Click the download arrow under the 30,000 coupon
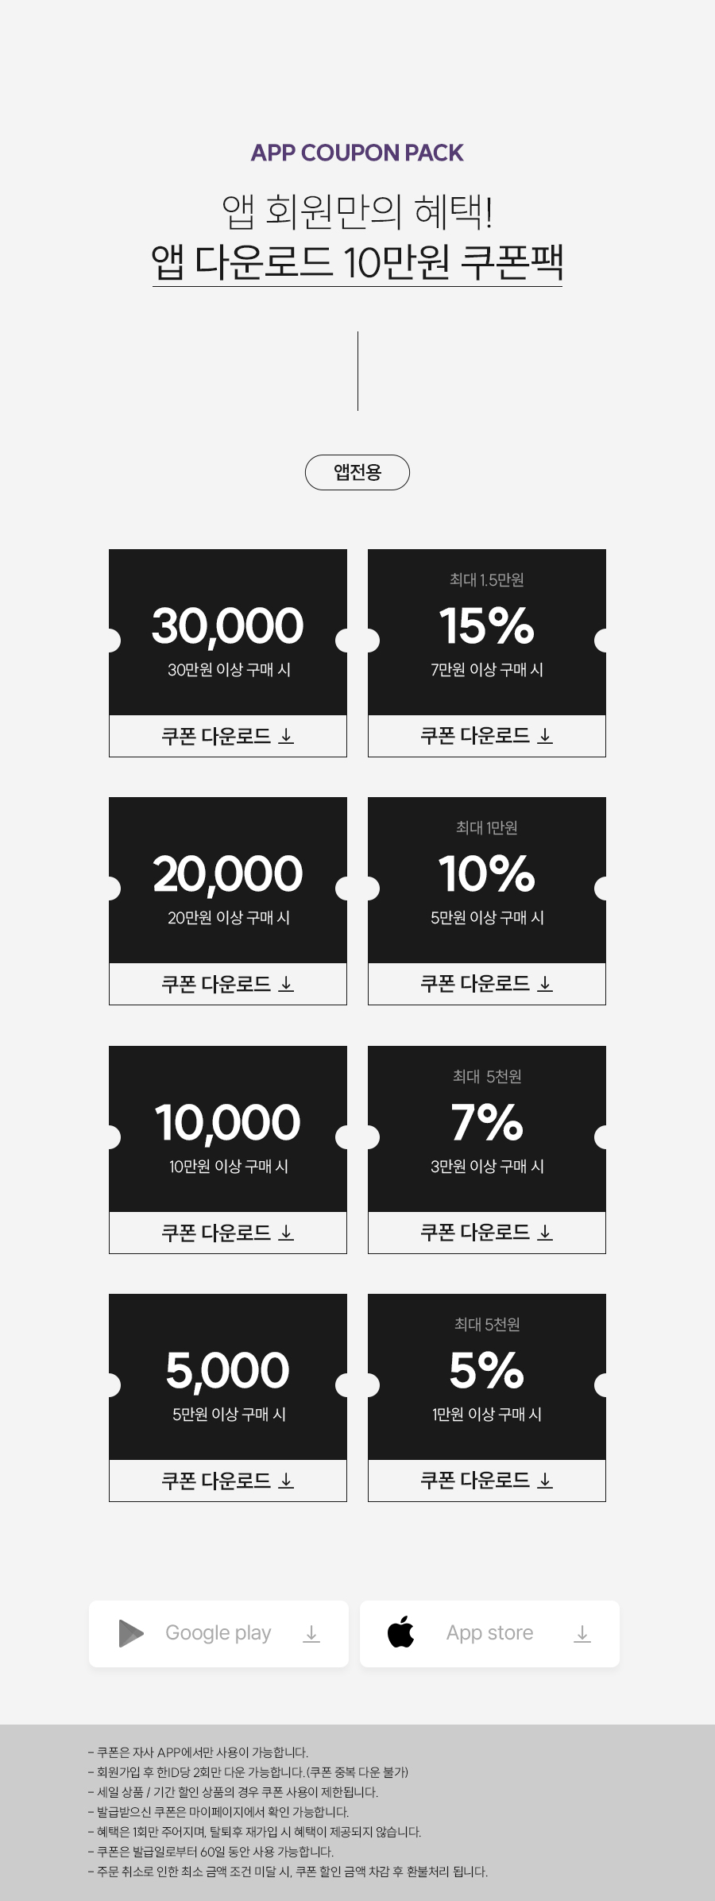 pos(287,737)
